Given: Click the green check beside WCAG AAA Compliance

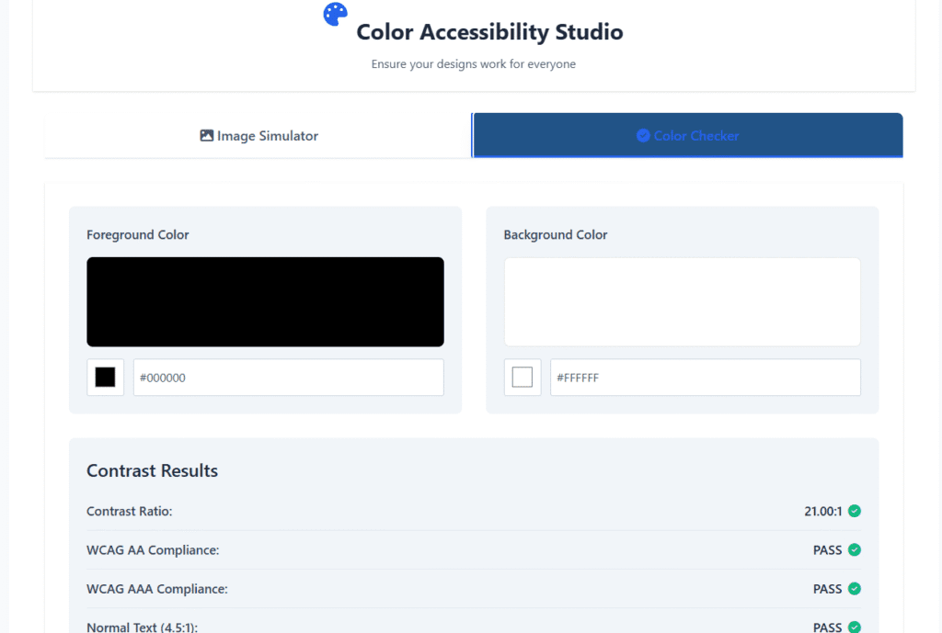Looking at the screenshot, I should (x=855, y=589).
